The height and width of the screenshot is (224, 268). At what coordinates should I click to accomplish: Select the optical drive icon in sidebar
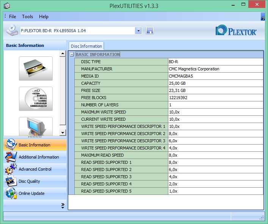click(36, 68)
